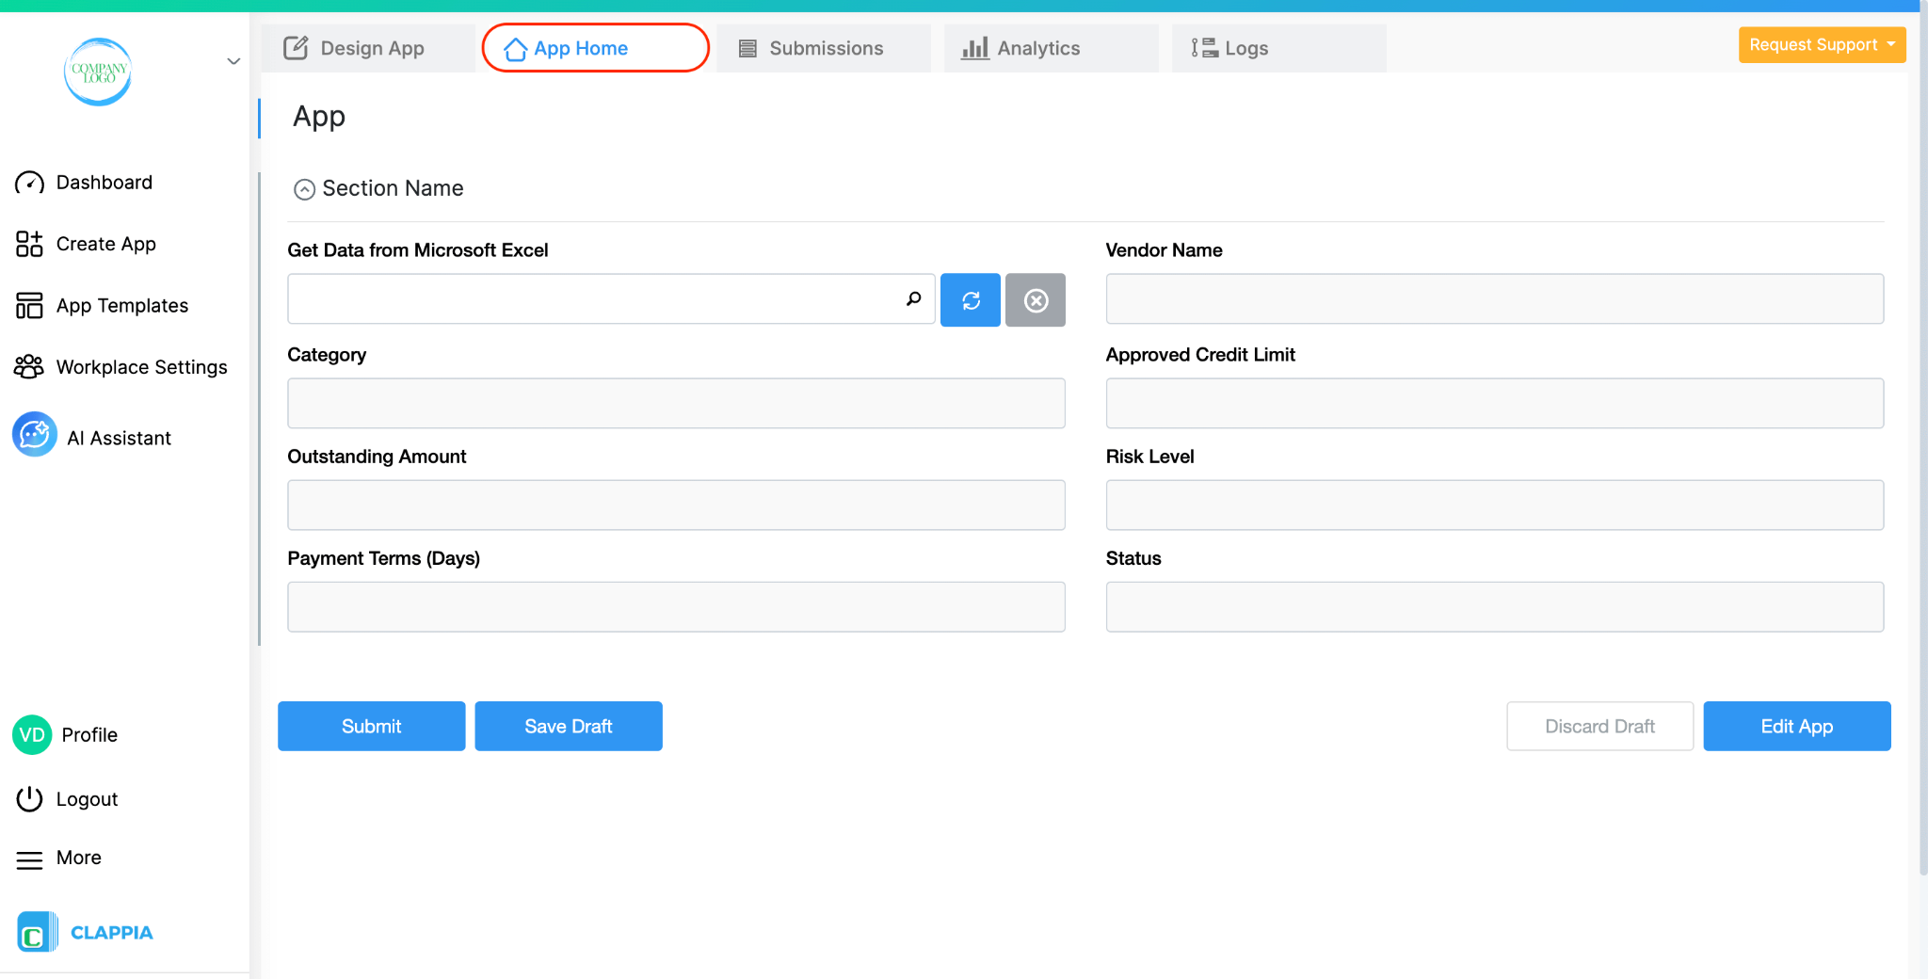The width and height of the screenshot is (1928, 979).
Task: Click the VD profile avatar
Action: [31, 734]
